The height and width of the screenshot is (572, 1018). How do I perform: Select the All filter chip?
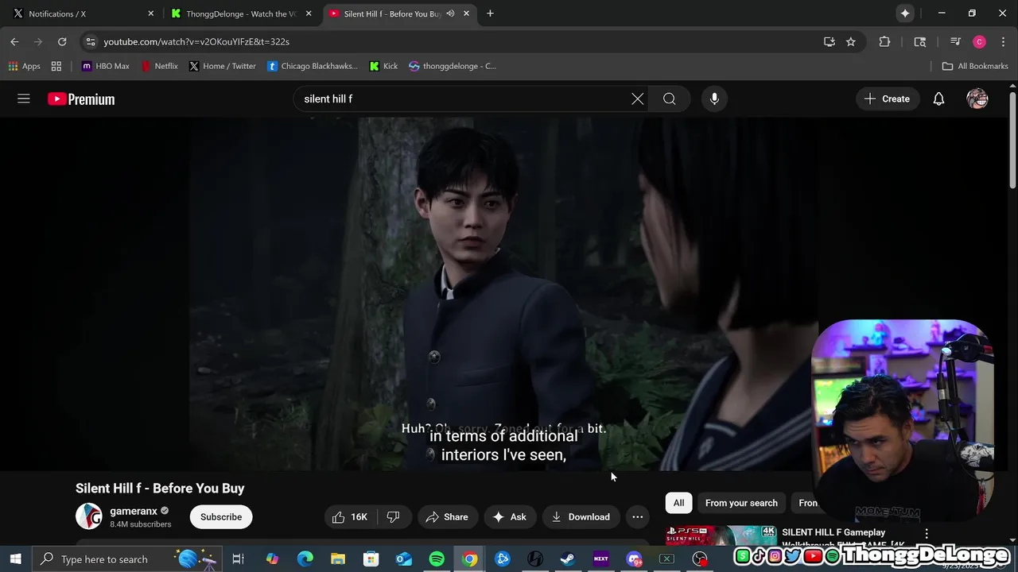pyautogui.click(x=678, y=503)
